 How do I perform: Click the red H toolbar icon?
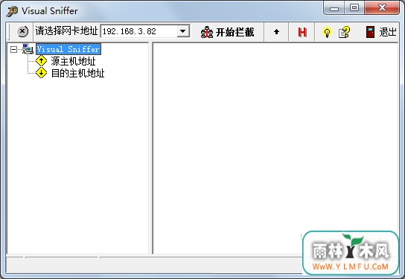302,32
